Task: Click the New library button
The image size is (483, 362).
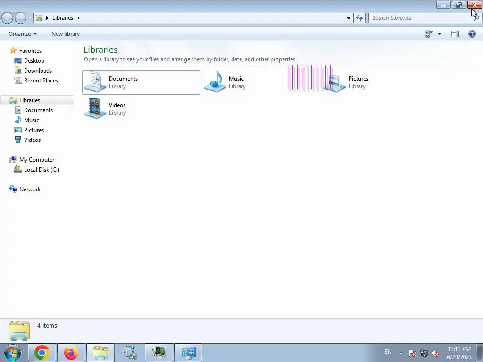Action: point(66,34)
